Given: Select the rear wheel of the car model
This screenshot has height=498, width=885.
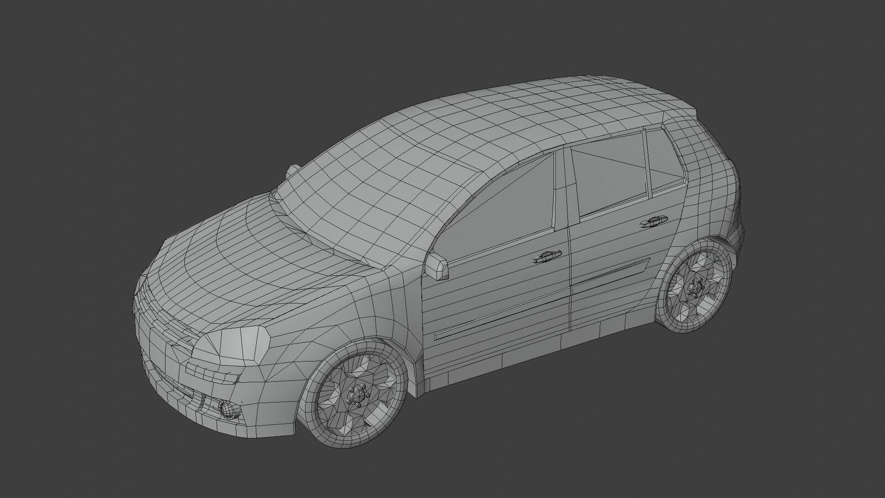Looking at the screenshot, I should click(x=695, y=286).
